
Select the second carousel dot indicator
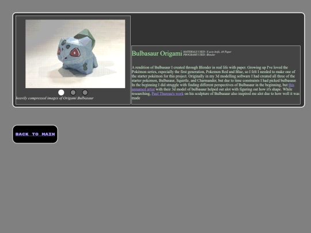point(73,93)
